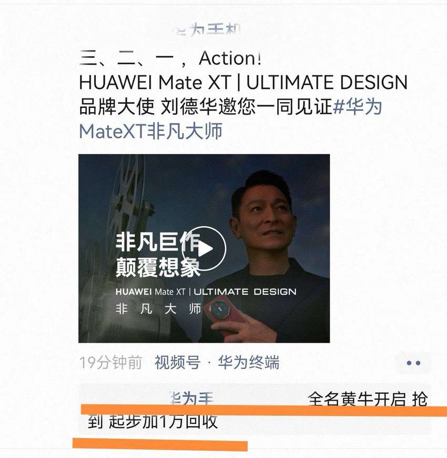Tap the comment text 全名黄牛开启 抢

pos(368,399)
